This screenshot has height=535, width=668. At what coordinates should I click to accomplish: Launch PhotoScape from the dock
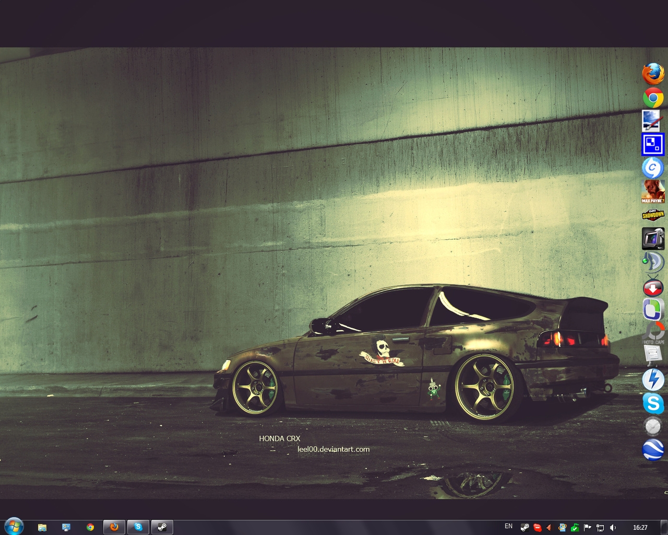point(654,333)
